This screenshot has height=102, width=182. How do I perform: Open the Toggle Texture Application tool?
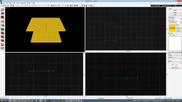pos(3,29)
